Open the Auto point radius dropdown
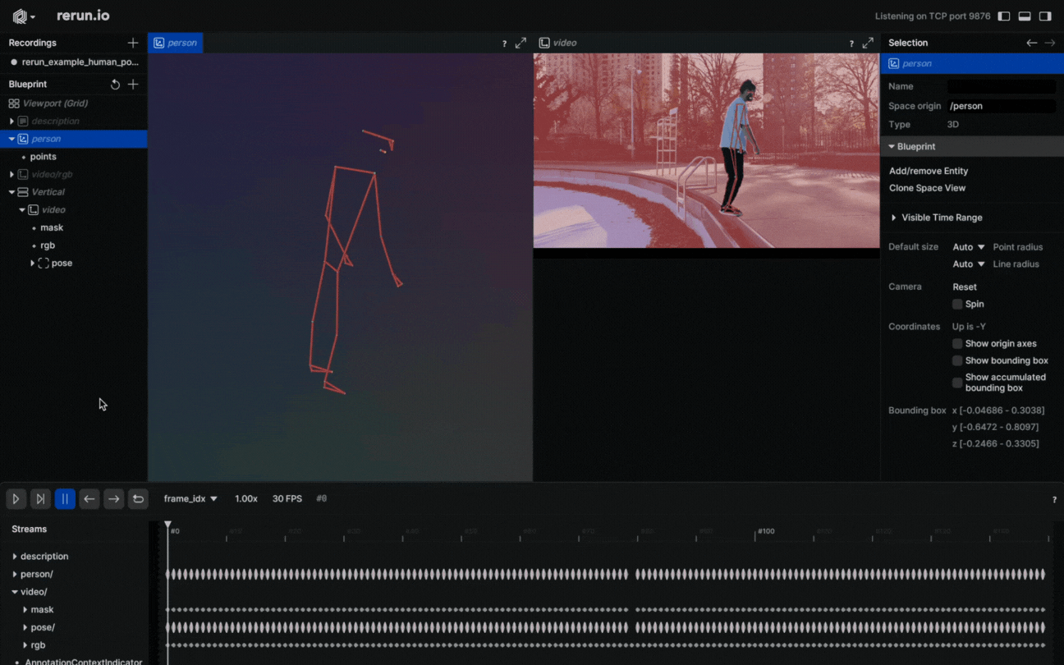The image size is (1064, 665). [x=969, y=247]
